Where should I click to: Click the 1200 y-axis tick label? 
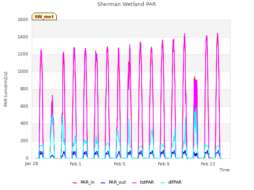[23, 54]
